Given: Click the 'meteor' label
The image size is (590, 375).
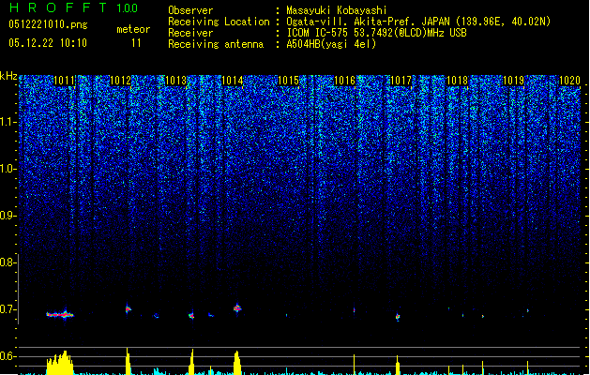Looking at the screenshot, I should click(x=133, y=29).
